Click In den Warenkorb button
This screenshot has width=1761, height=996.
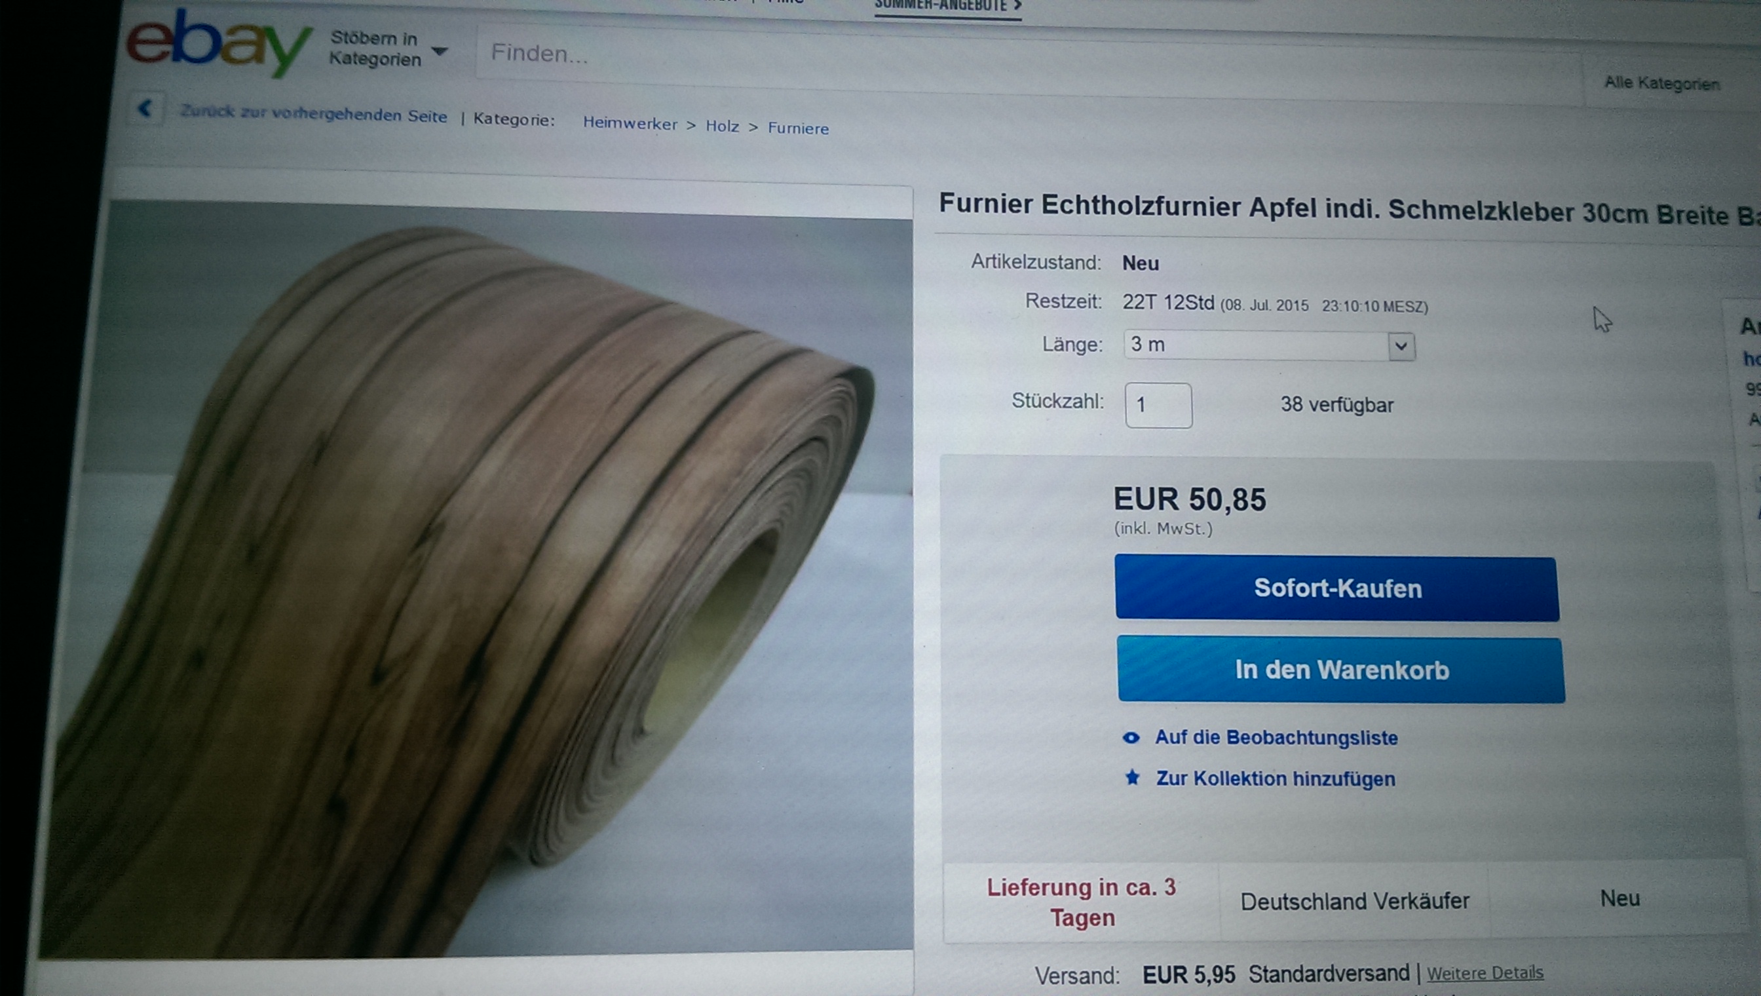pos(1341,670)
